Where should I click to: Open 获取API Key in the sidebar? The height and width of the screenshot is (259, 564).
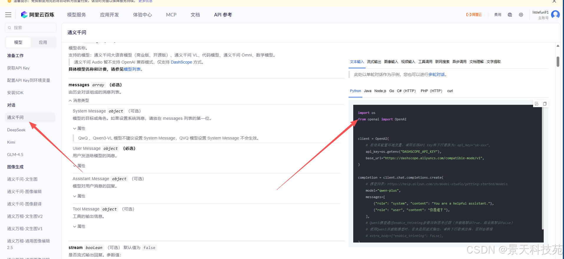click(18, 68)
